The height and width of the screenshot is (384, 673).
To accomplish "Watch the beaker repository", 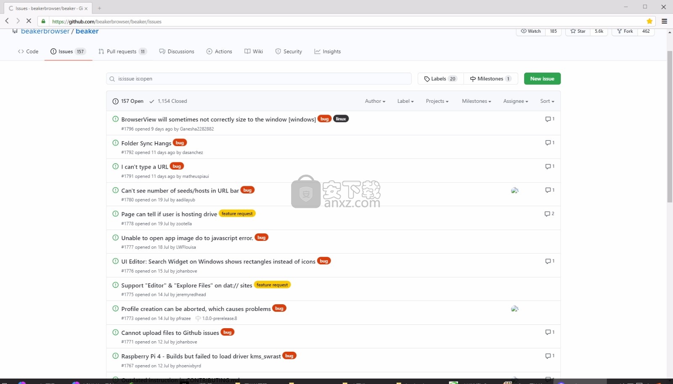I will [x=531, y=31].
